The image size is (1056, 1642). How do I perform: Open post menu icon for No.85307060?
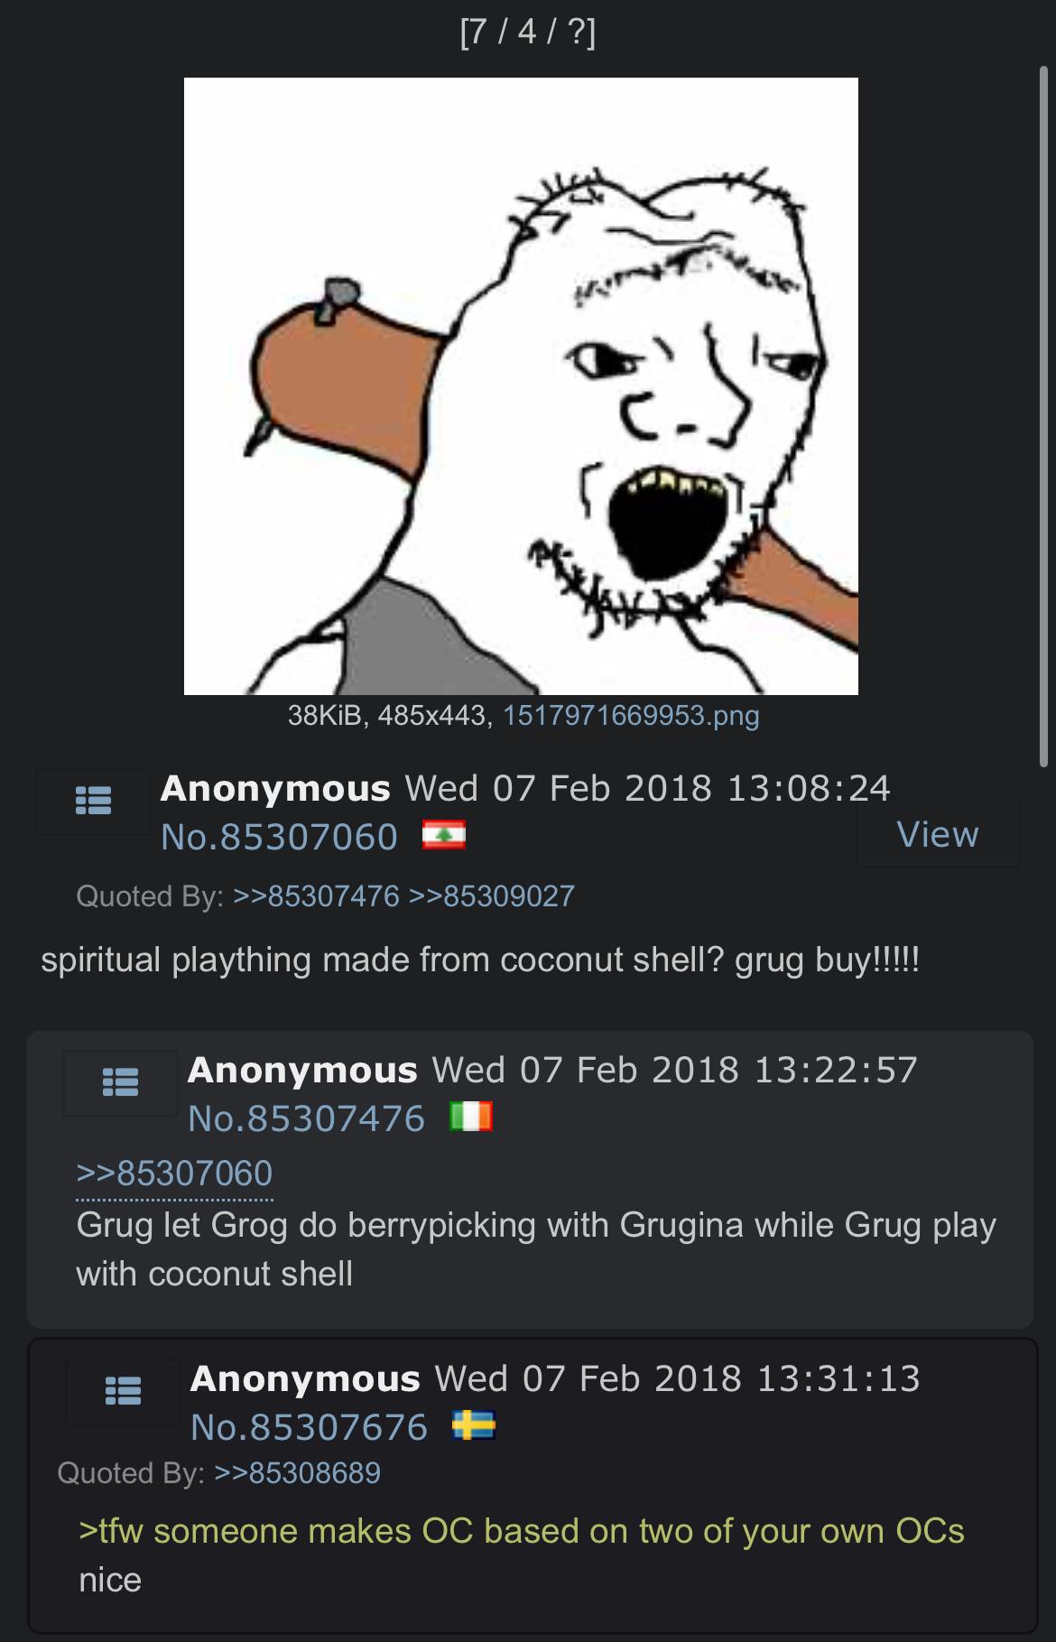click(93, 801)
